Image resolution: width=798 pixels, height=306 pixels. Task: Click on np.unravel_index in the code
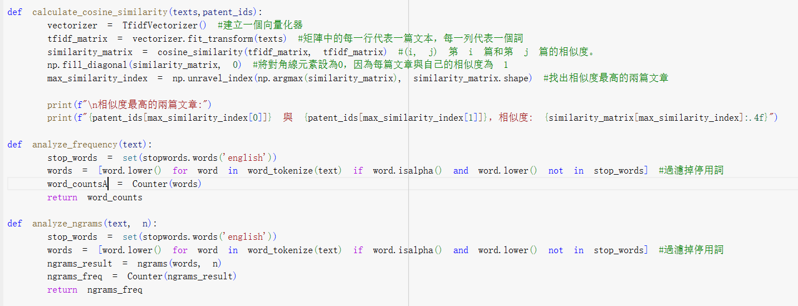(213, 78)
